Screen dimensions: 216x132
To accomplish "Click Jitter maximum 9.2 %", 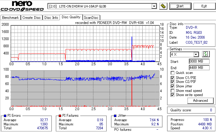I will 155,124.
